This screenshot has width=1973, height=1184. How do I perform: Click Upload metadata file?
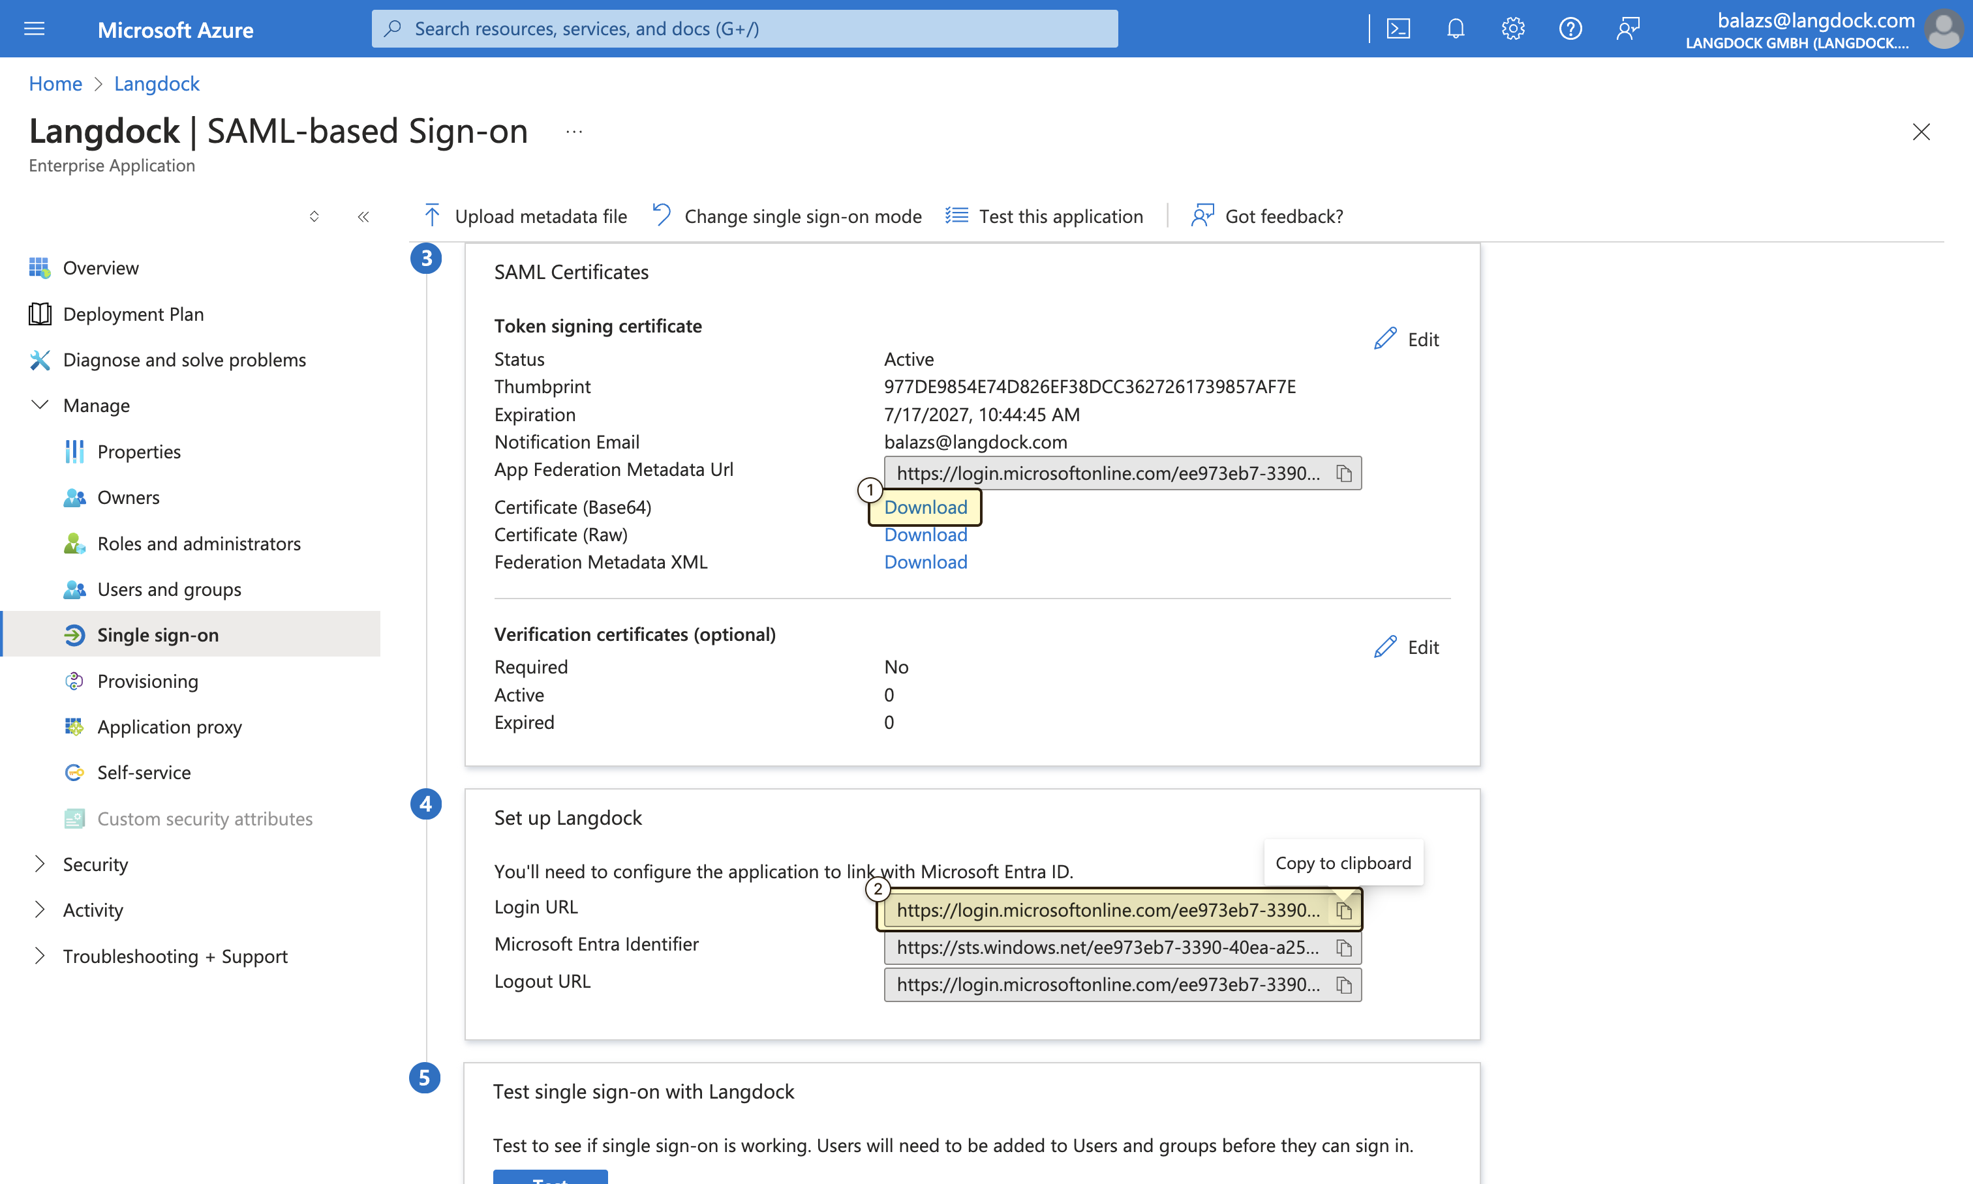[525, 216]
